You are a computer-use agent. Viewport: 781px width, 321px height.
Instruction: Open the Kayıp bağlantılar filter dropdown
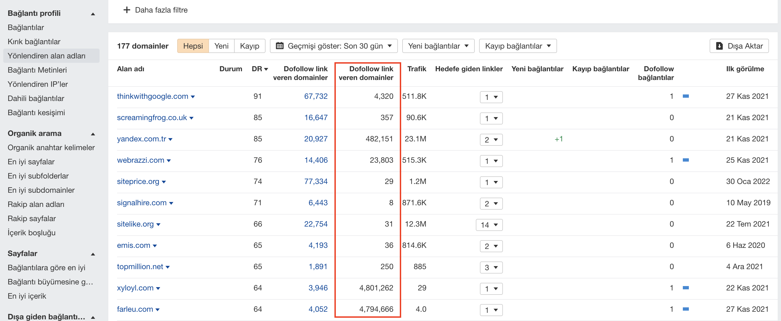(518, 46)
